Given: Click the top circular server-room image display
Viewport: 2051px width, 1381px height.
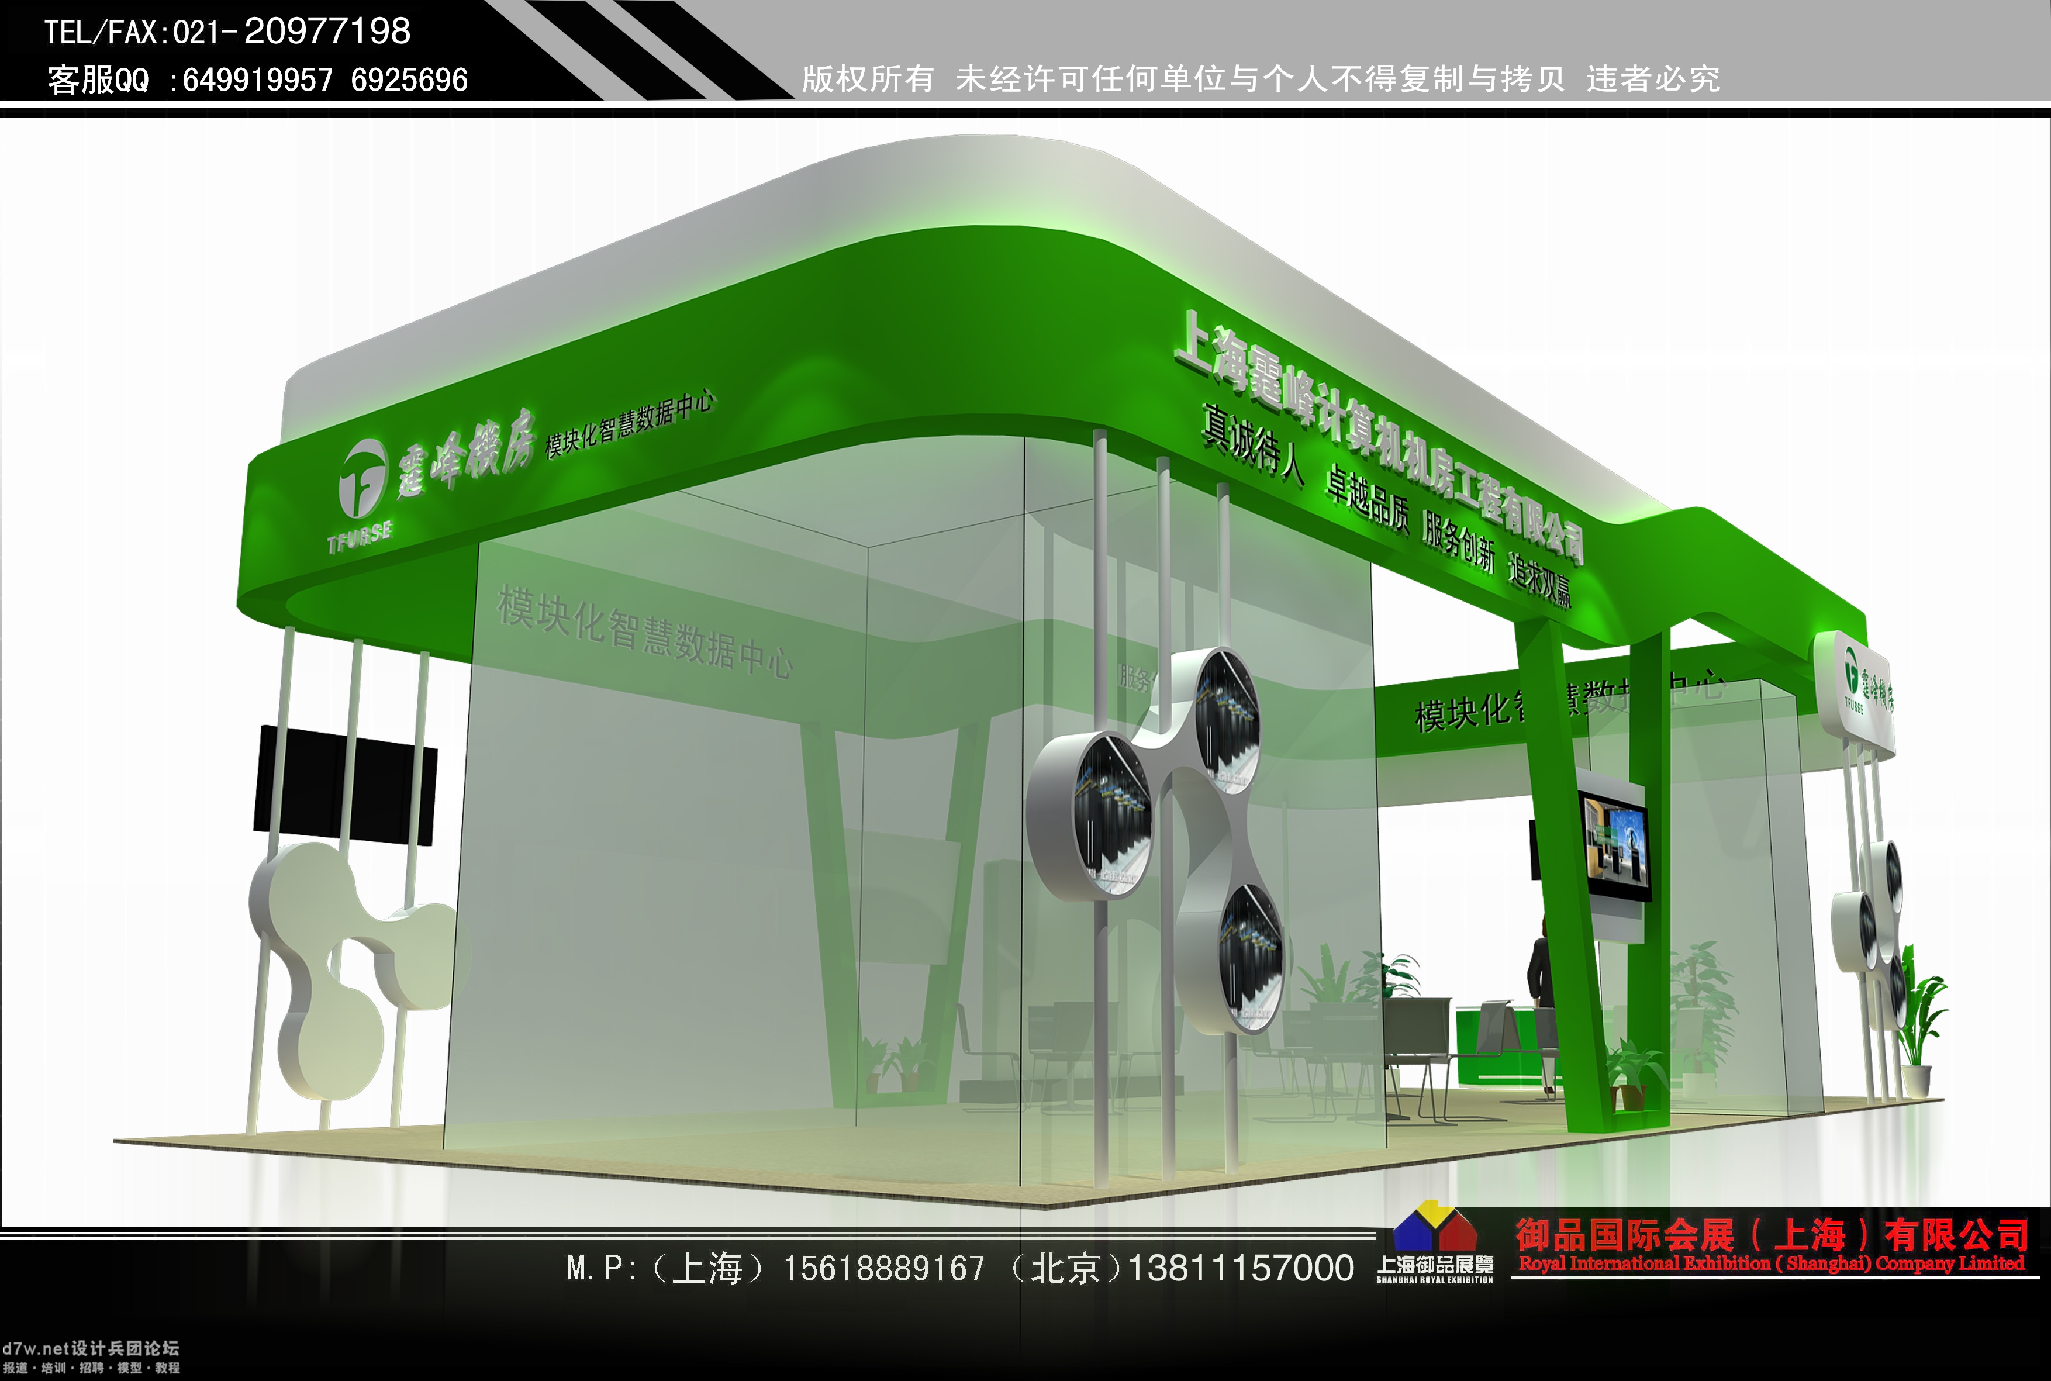Looking at the screenshot, I should pyautogui.click(x=1228, y=721).
